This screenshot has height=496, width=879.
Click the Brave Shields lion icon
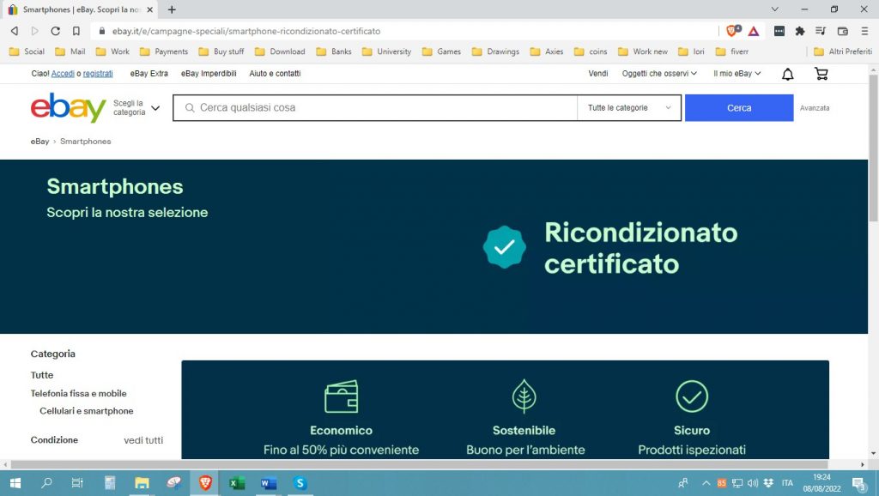click(731, 31)
